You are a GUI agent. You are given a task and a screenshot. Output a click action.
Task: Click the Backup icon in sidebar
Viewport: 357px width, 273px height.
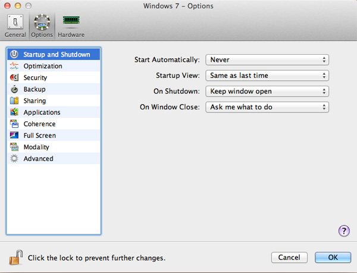coord(14,89)
